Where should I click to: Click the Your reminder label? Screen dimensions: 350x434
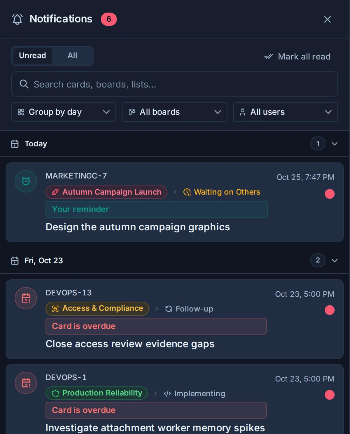pos(157,209)
